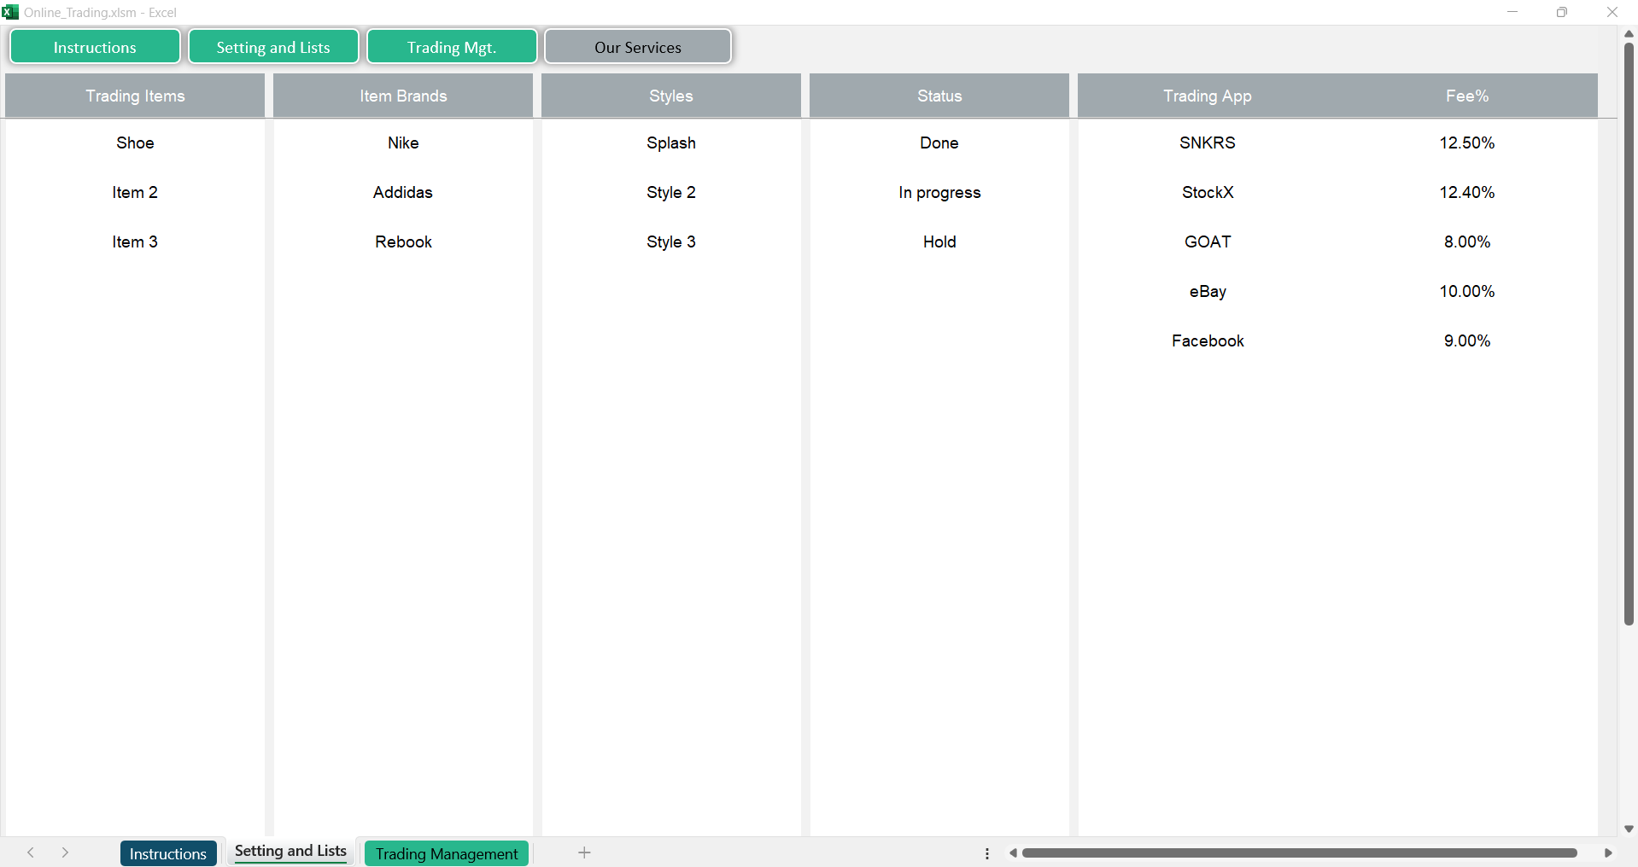Click the horizontal scrollbar thumb
1638x867 pixels.
[x=1298, y=852]
